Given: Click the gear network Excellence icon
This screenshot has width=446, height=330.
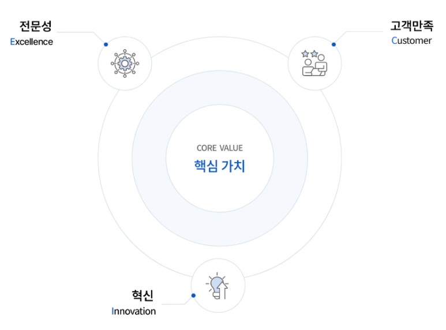Looking at the screenshot, I should pyautogui.click(x=125, y=63).
